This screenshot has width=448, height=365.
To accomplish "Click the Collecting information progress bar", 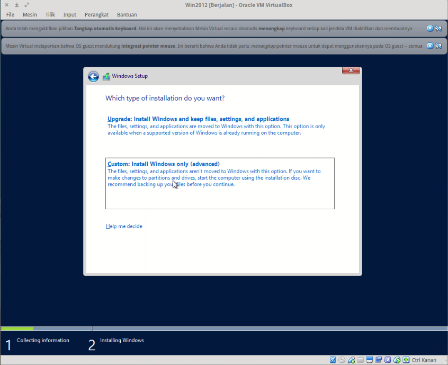I will pyautogui.click(x=46, y=328).
